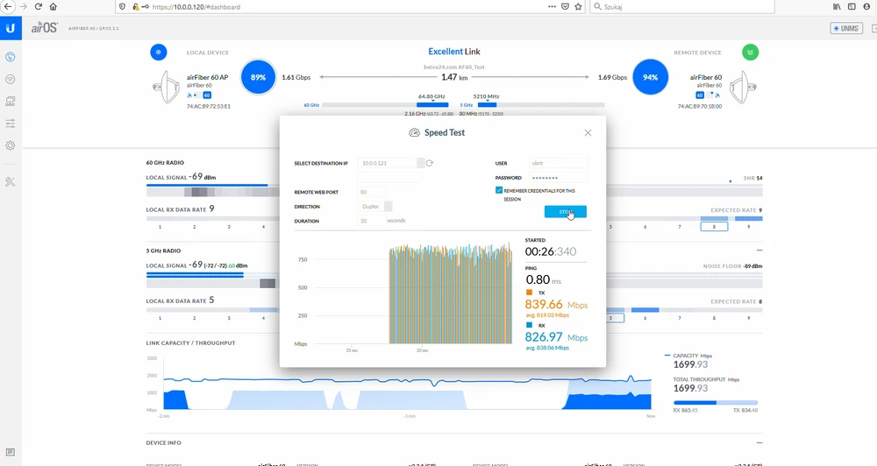The image size is (877, 466).
Task: Toggle Remember Credentials For This Session checkbox
Action: coord(499,191)
